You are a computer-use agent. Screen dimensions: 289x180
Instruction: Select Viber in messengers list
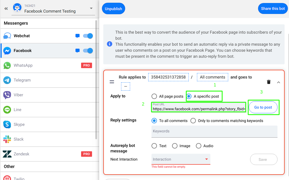tap(50, 95)
